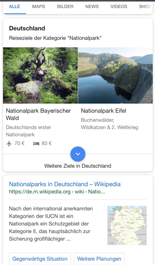Viewport: 155px width, 265px height.
Task: Open the partially visible Shopping tab
Action: click(x=145, y=6)
